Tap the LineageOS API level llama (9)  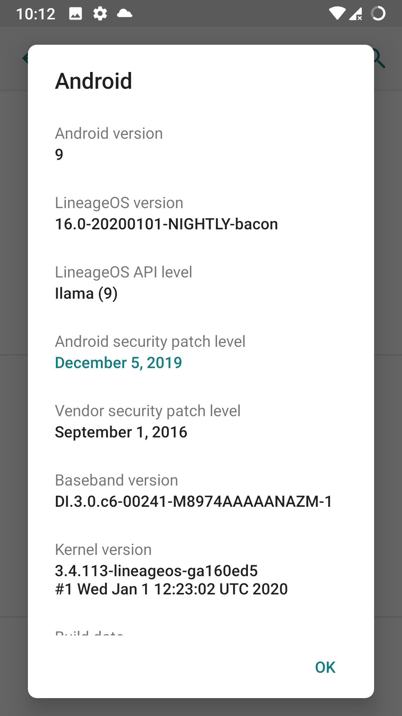86,293
